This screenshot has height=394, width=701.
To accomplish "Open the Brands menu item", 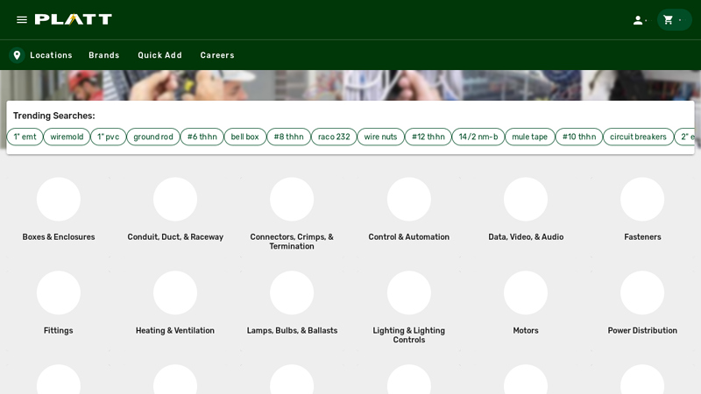I will [x=103, y=55].
